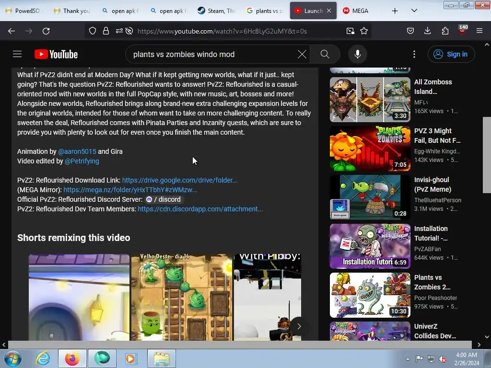Open the Pocket save icon
The width and height of the screenshot is (491, 368).
tap(410, 31)
